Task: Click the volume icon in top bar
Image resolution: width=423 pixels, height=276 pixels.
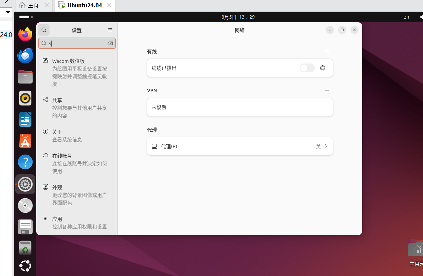Action: [x=421, y=17]
